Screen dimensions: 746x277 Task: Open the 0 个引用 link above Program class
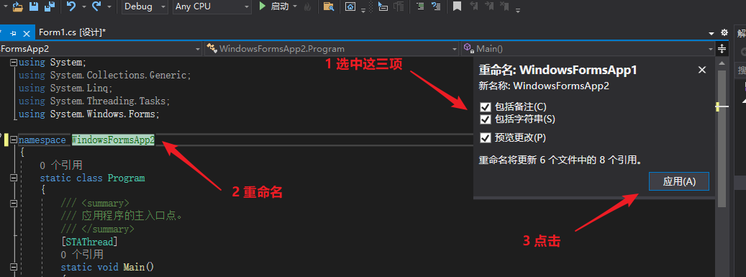point(61,165)
